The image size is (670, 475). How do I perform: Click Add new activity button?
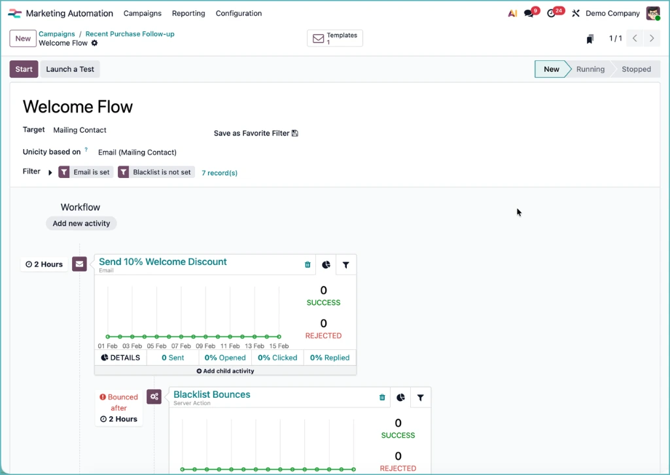point(81,223)
